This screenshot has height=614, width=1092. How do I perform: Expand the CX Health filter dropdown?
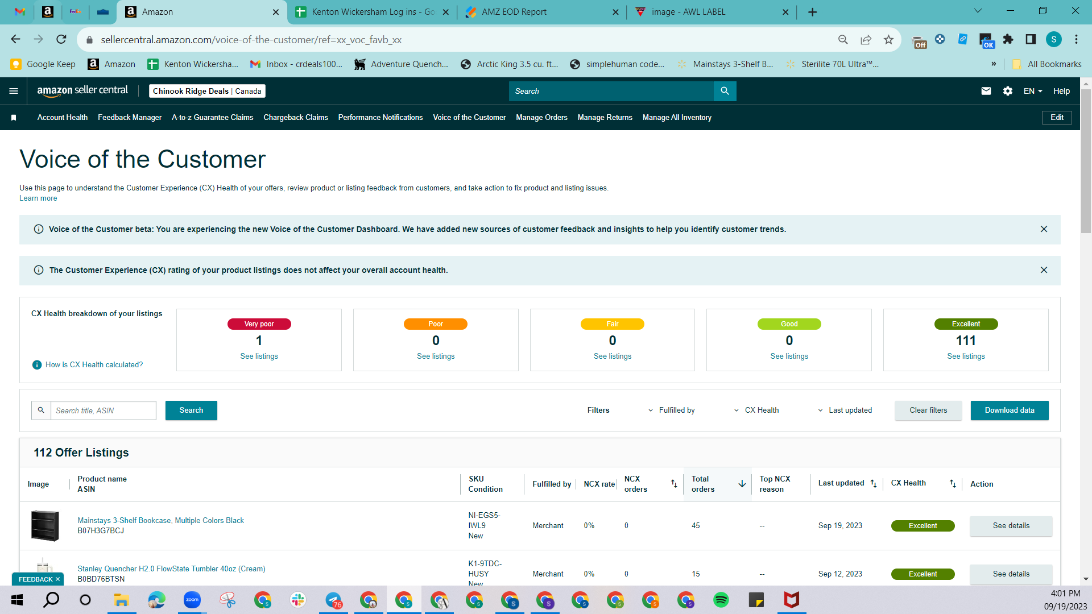coord(756,410)
